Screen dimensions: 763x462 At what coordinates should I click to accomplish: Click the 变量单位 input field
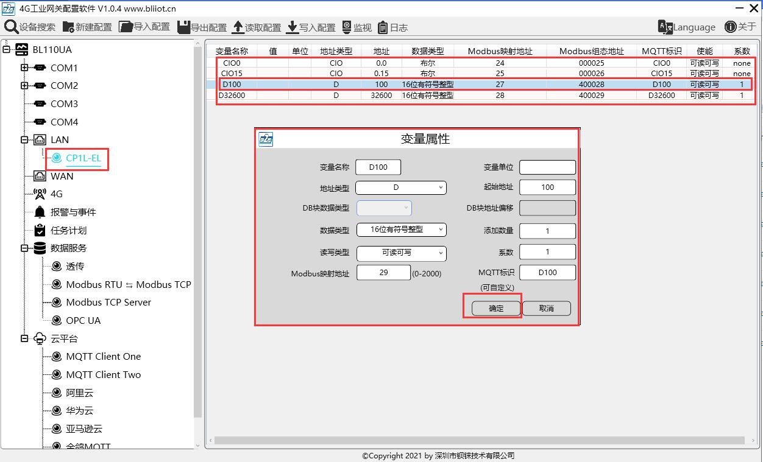click(547, 167)
